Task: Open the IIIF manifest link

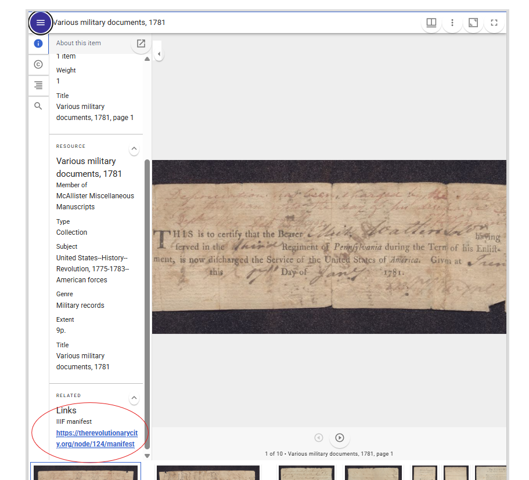Action: (96, 438)
